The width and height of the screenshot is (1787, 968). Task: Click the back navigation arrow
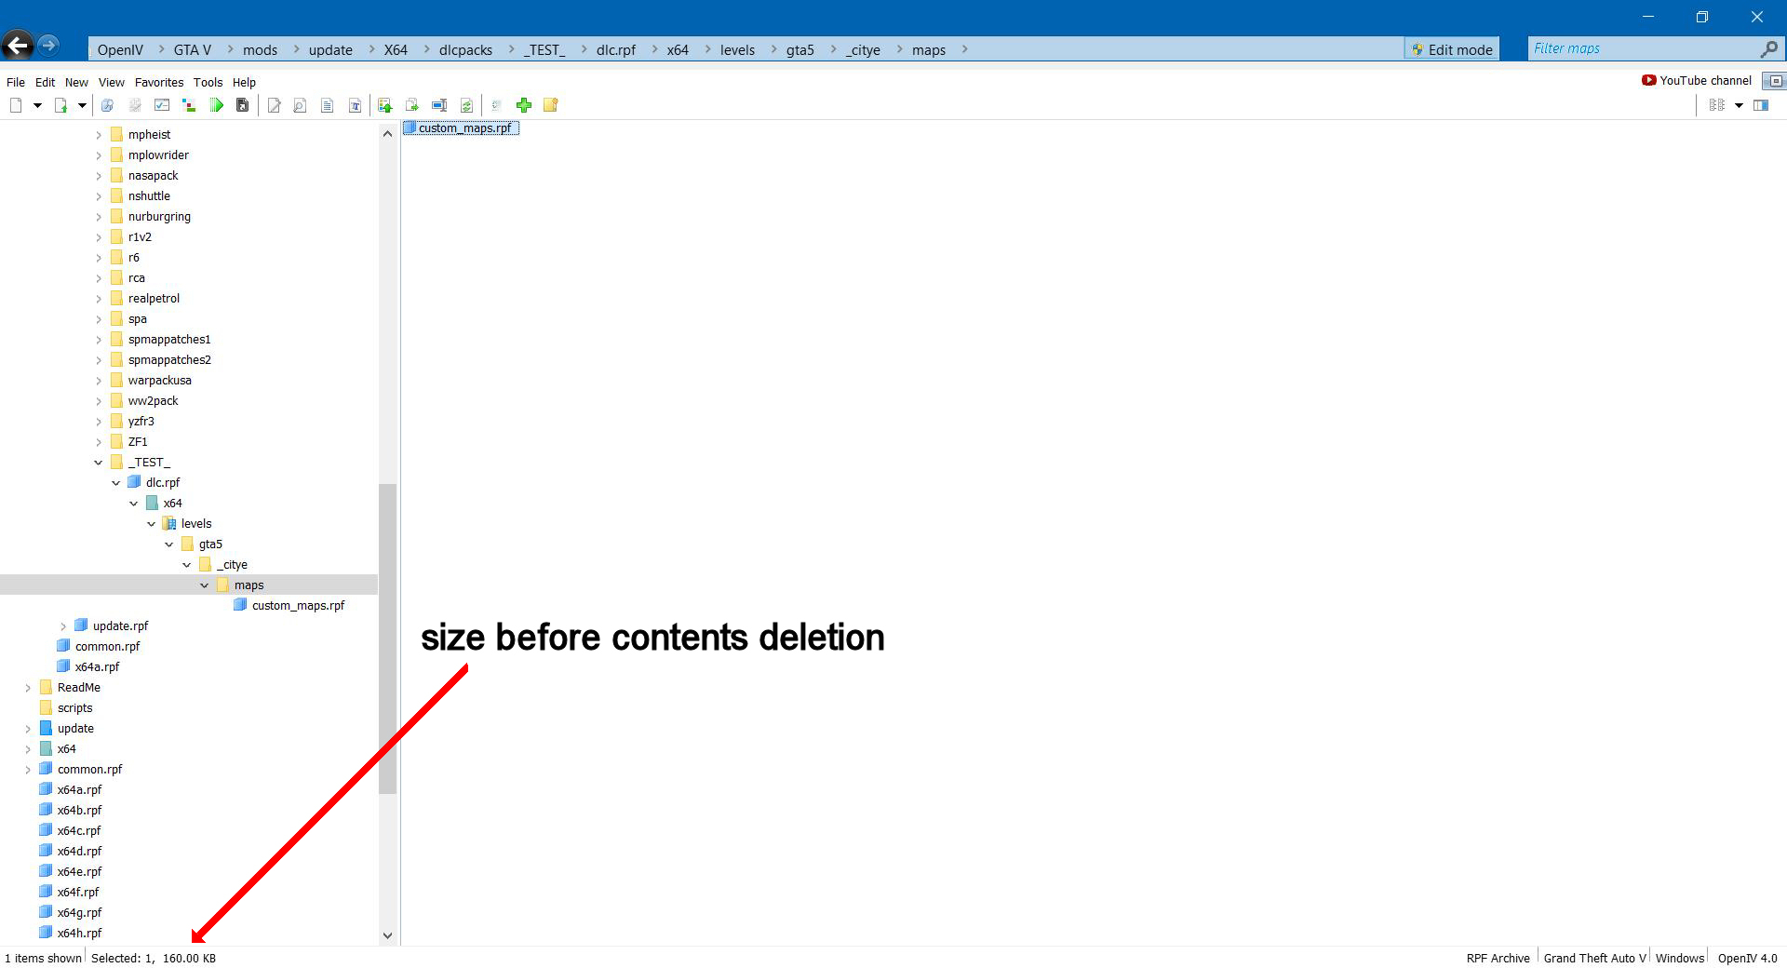coord(18,46)
